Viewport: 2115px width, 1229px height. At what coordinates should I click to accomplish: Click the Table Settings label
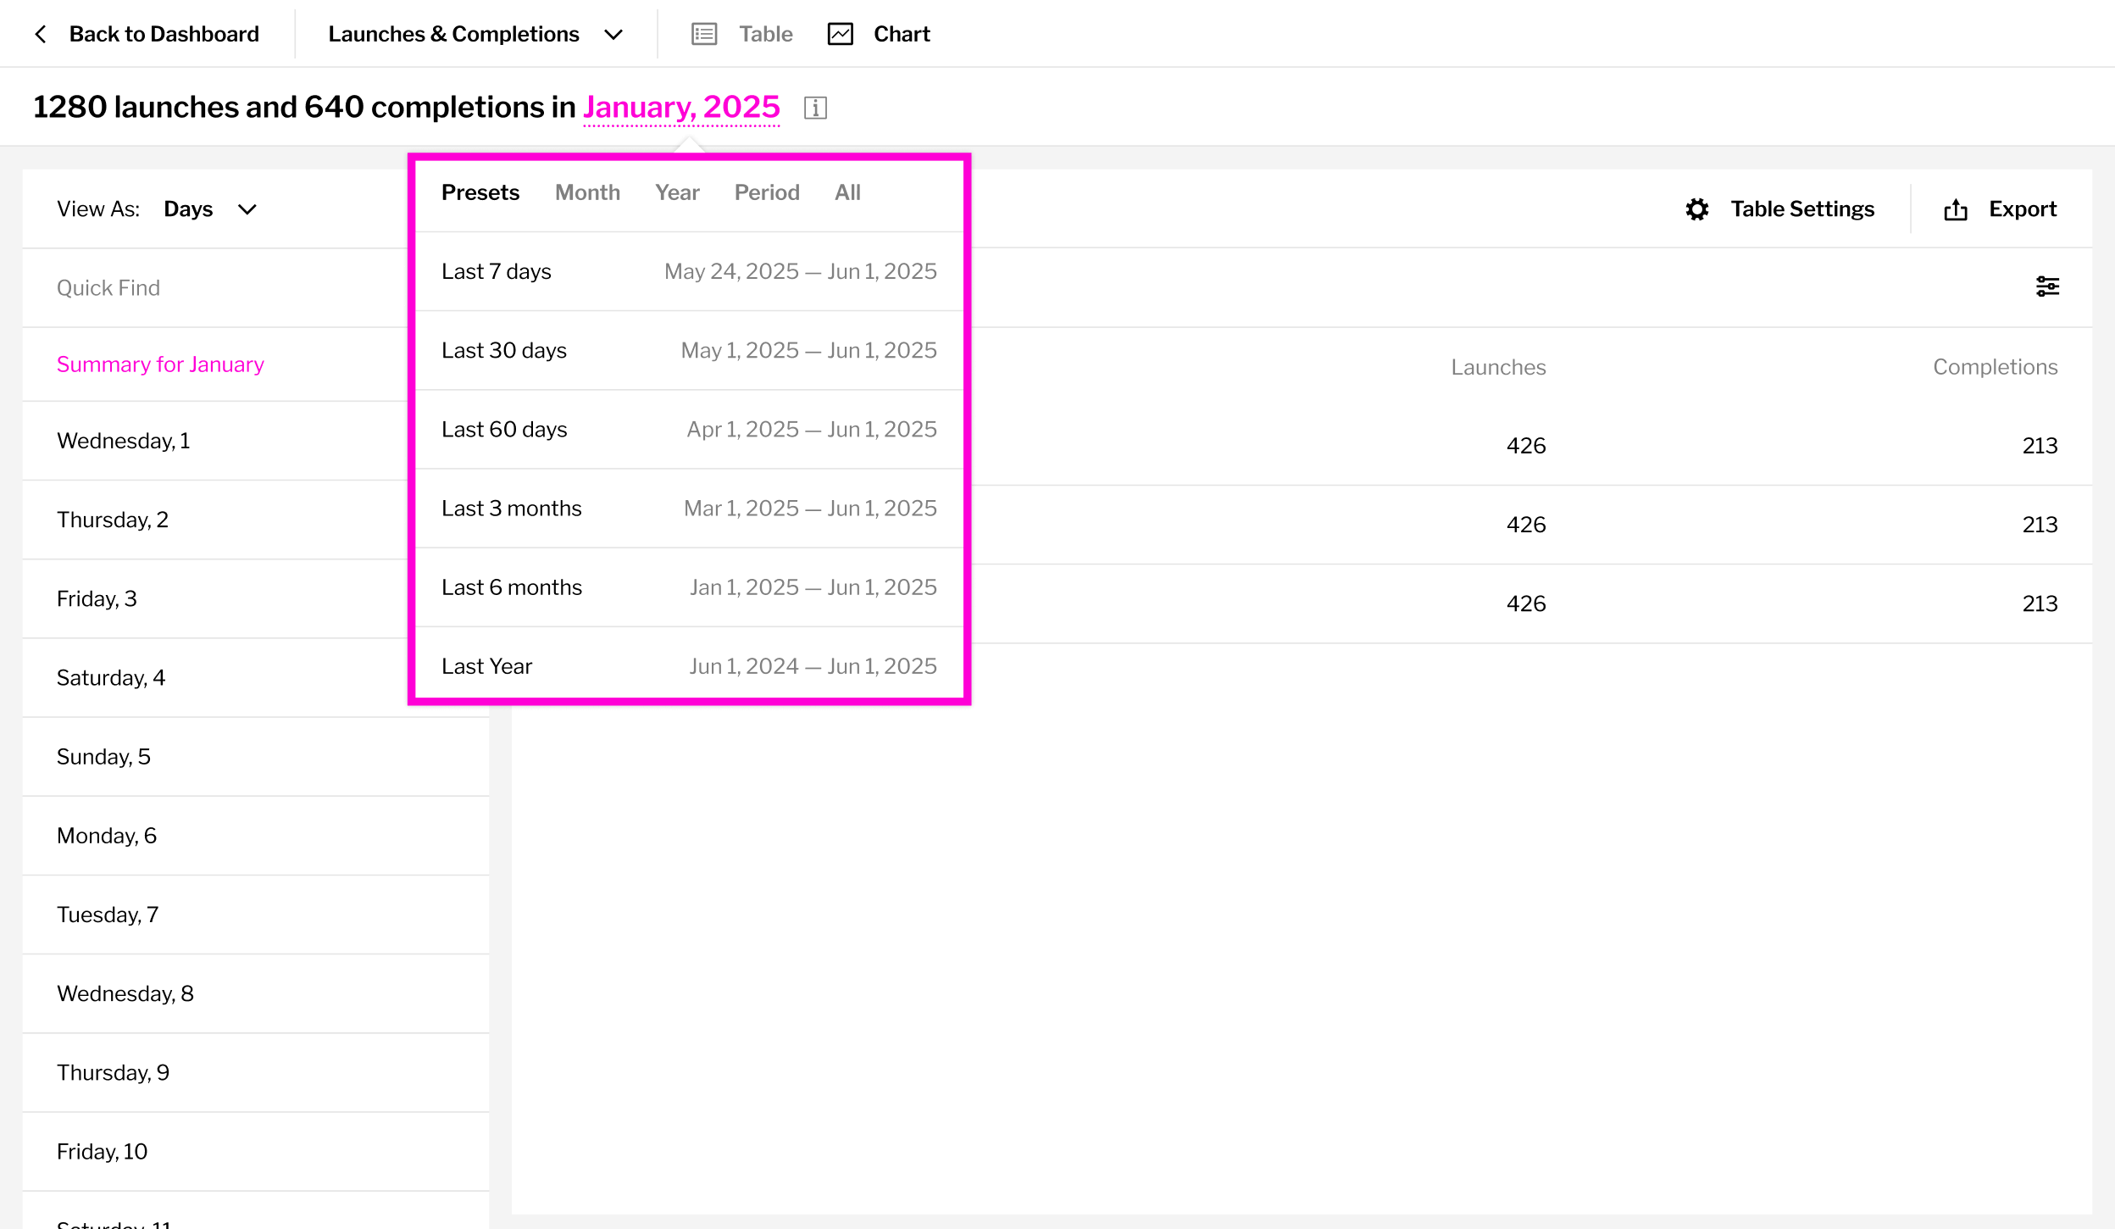click(x=1802, y=209)
